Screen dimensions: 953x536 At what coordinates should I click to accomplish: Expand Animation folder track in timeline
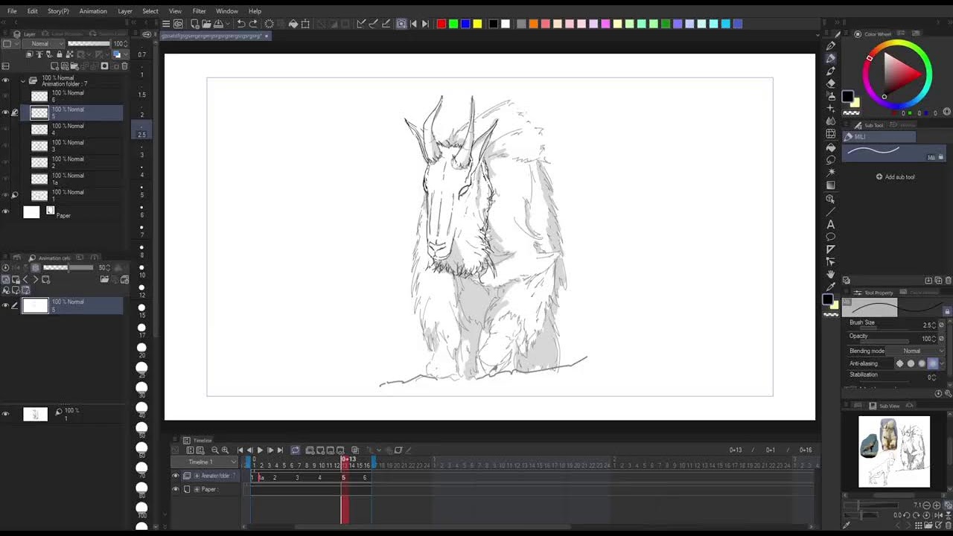pos(197,476)
